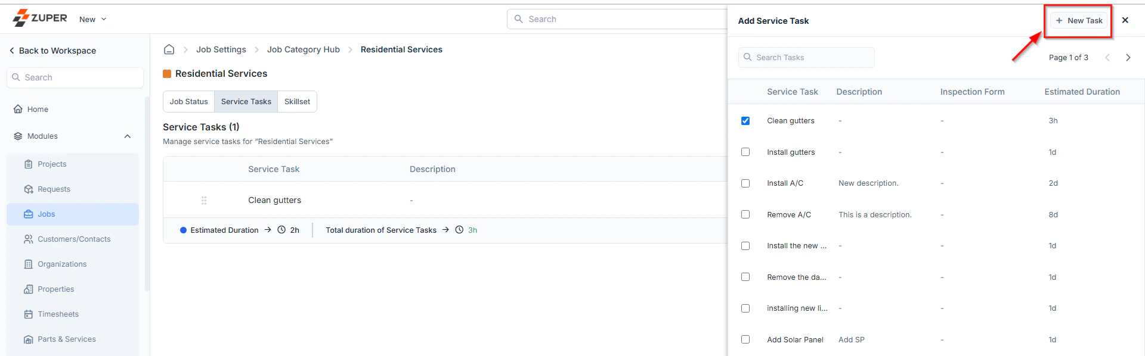Click the top Search bar
Screen dimensions: 1145x356
point(617,19)
